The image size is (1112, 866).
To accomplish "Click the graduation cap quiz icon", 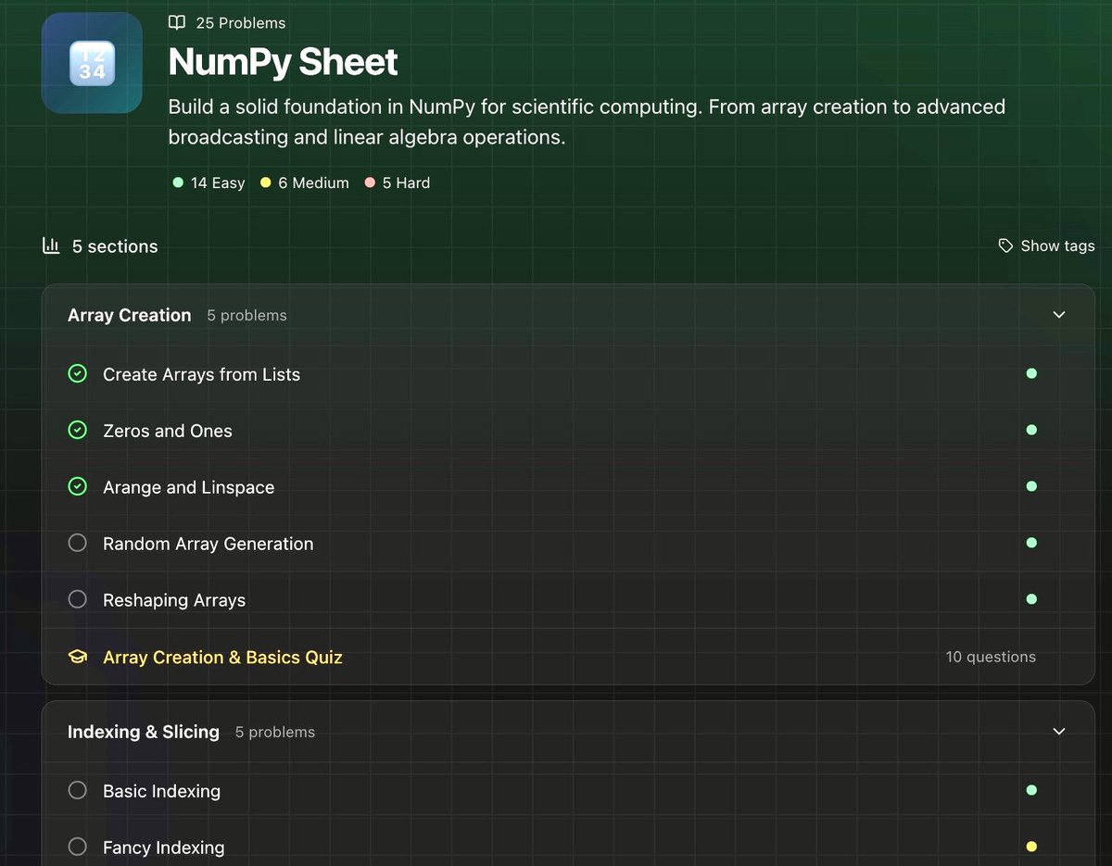I will pyautogui.click(x=78, y=657).
